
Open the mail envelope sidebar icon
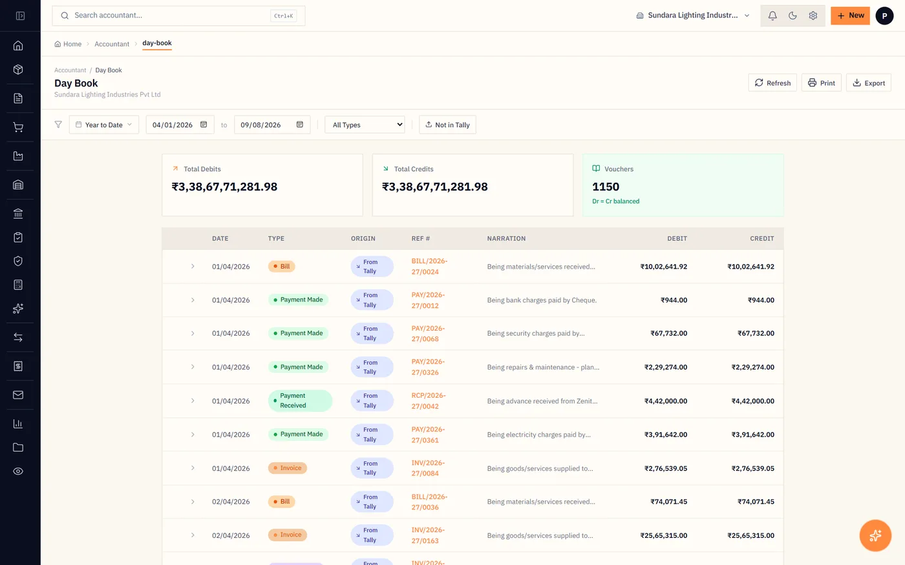click(x=18, y=395)
